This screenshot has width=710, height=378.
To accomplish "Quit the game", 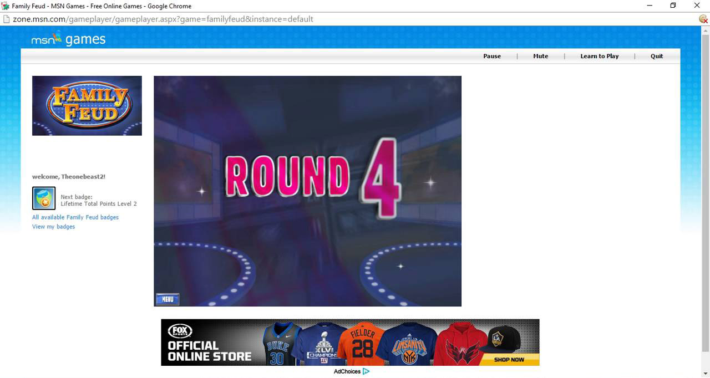I will coord(657,56).
